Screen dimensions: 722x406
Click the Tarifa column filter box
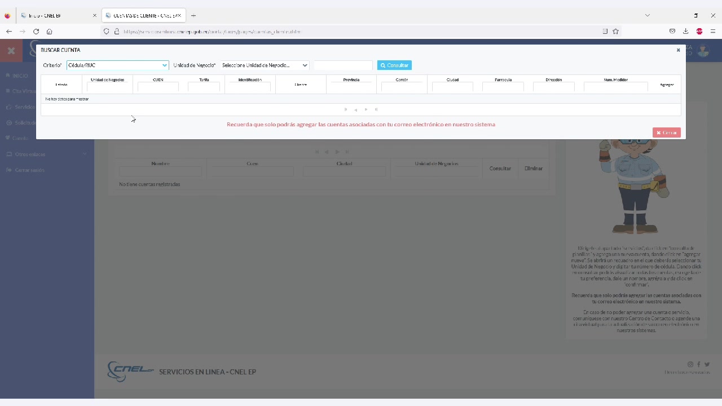(204, 87)
